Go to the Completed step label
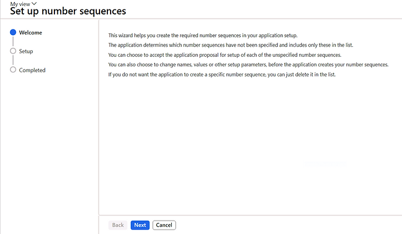Viewport: 402px width, 234px height. point(32,70)
